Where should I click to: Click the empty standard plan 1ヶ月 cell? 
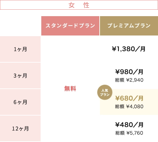pos(70,49)
